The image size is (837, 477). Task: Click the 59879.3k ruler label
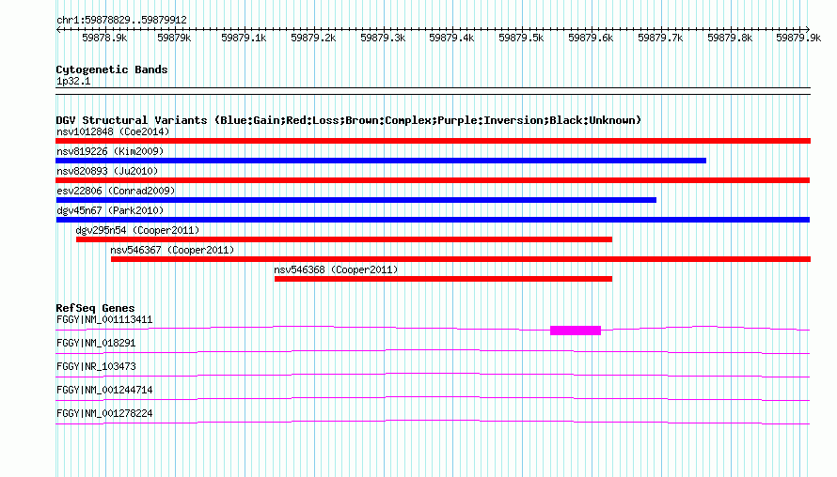click(x=383, y=38)
